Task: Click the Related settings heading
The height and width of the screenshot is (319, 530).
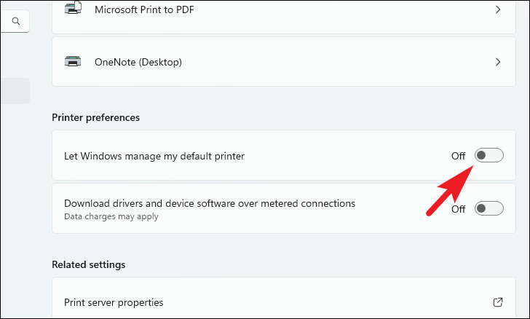Action: pos(88,264)
